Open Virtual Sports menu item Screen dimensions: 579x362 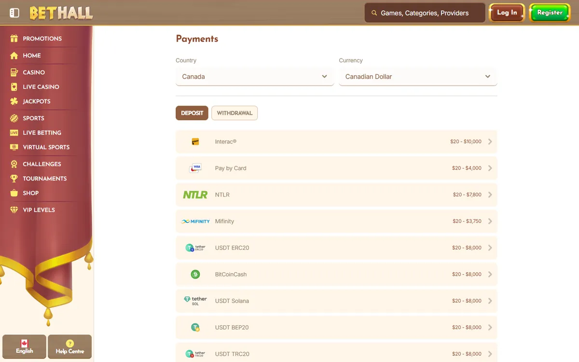(46, 147)
